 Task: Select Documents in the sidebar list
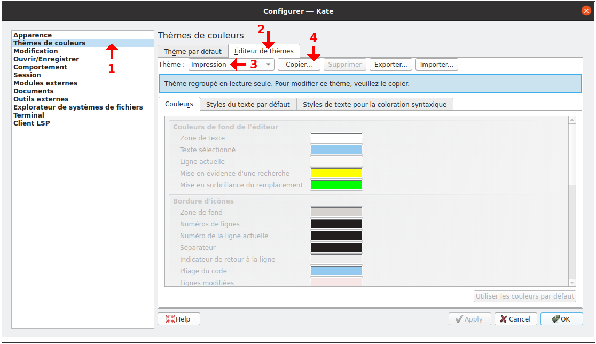82,91
